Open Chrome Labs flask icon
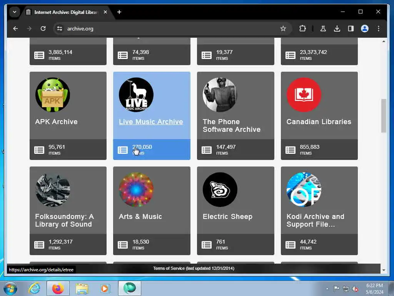This screenshot has width=394, height=296. (323, 29)
